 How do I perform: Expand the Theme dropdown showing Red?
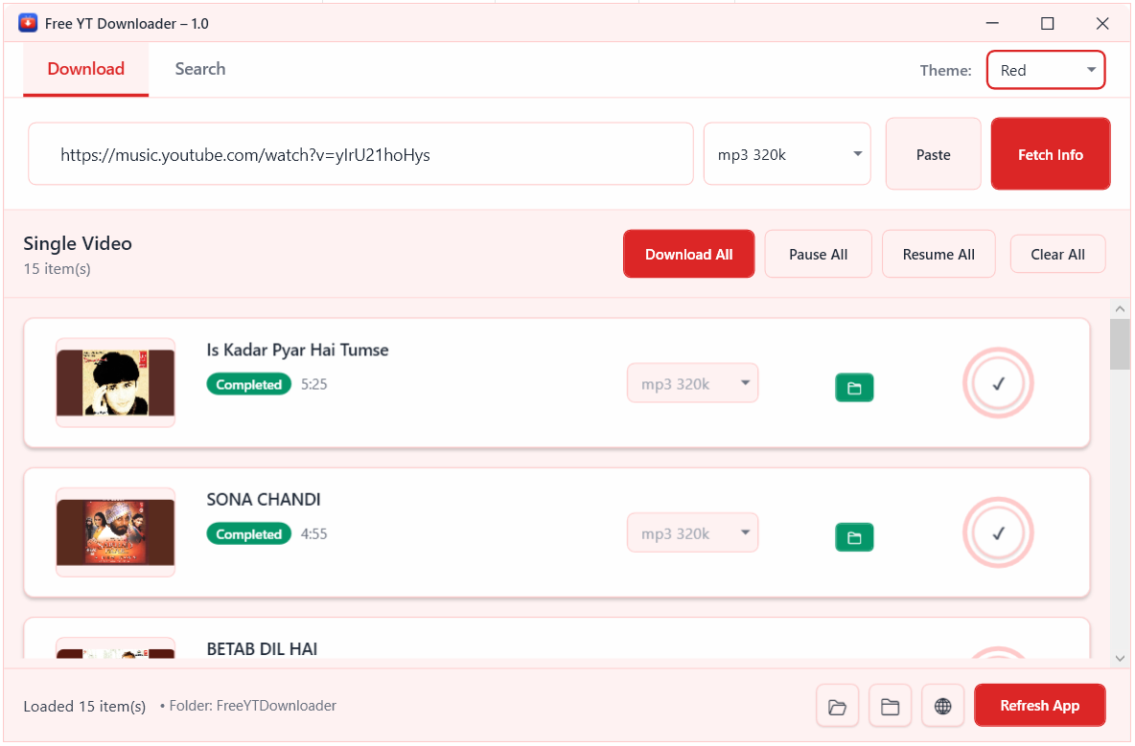pos(1046,70)
